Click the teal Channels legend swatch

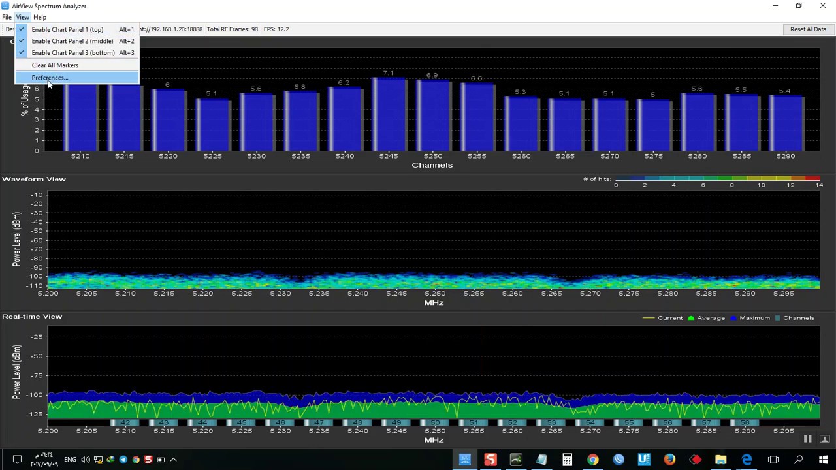(778, 318)
